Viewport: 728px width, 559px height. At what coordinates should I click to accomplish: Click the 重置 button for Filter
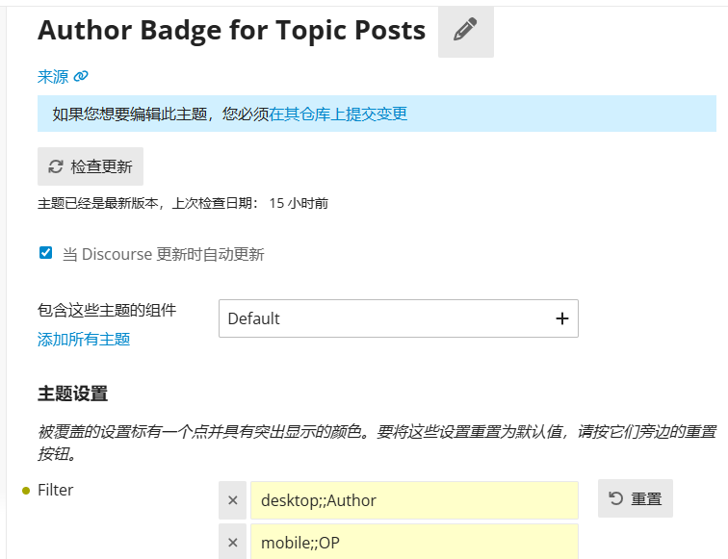pyautogui.click(x=636, y=498)
